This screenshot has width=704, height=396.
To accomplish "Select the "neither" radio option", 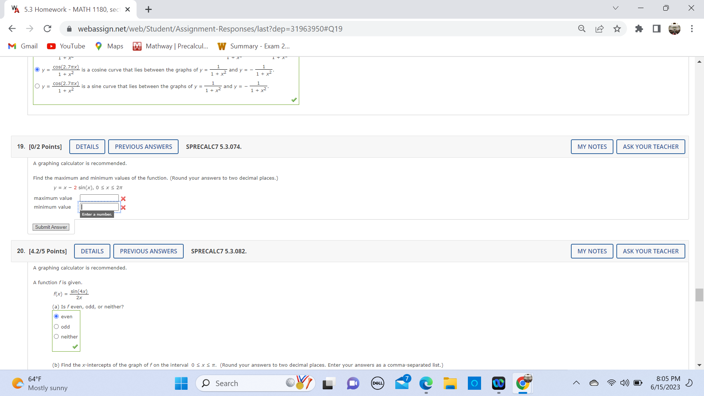I will (56, 337).
